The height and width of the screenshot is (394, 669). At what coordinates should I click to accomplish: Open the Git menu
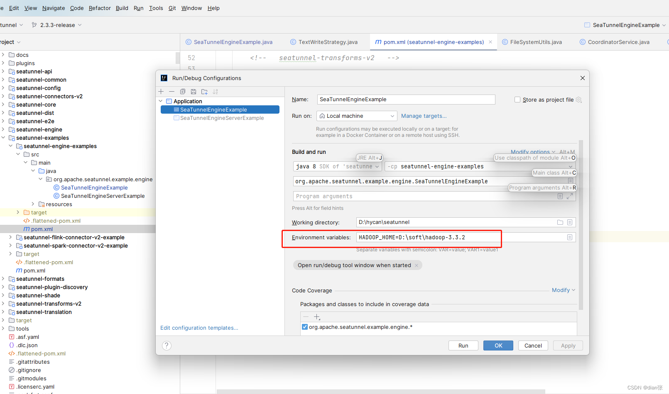point(172,8)
